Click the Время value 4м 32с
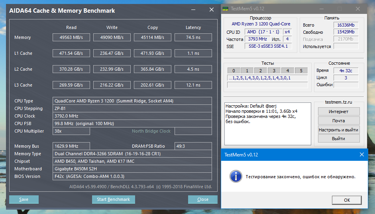 click(346, 71)
